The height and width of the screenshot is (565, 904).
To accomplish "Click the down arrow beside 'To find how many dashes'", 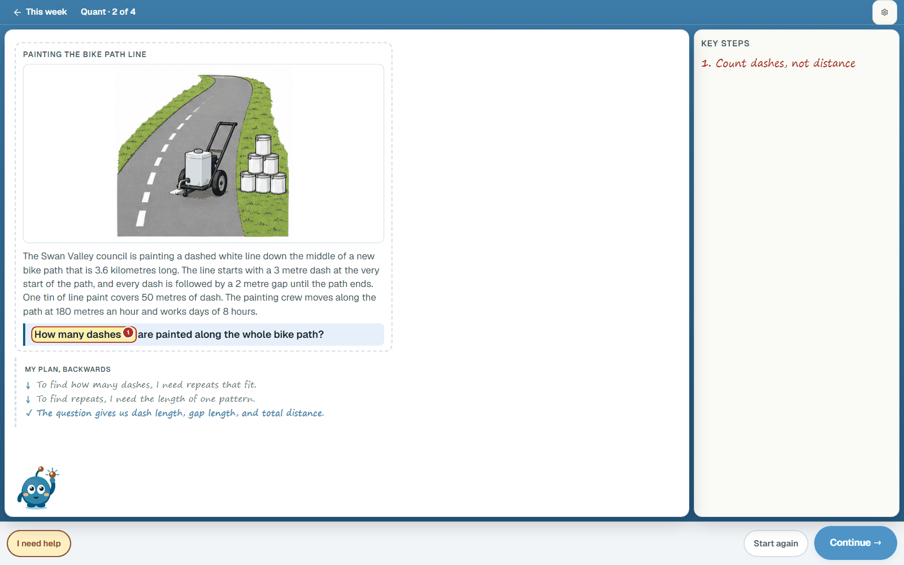I will click(x=28, y=385).
